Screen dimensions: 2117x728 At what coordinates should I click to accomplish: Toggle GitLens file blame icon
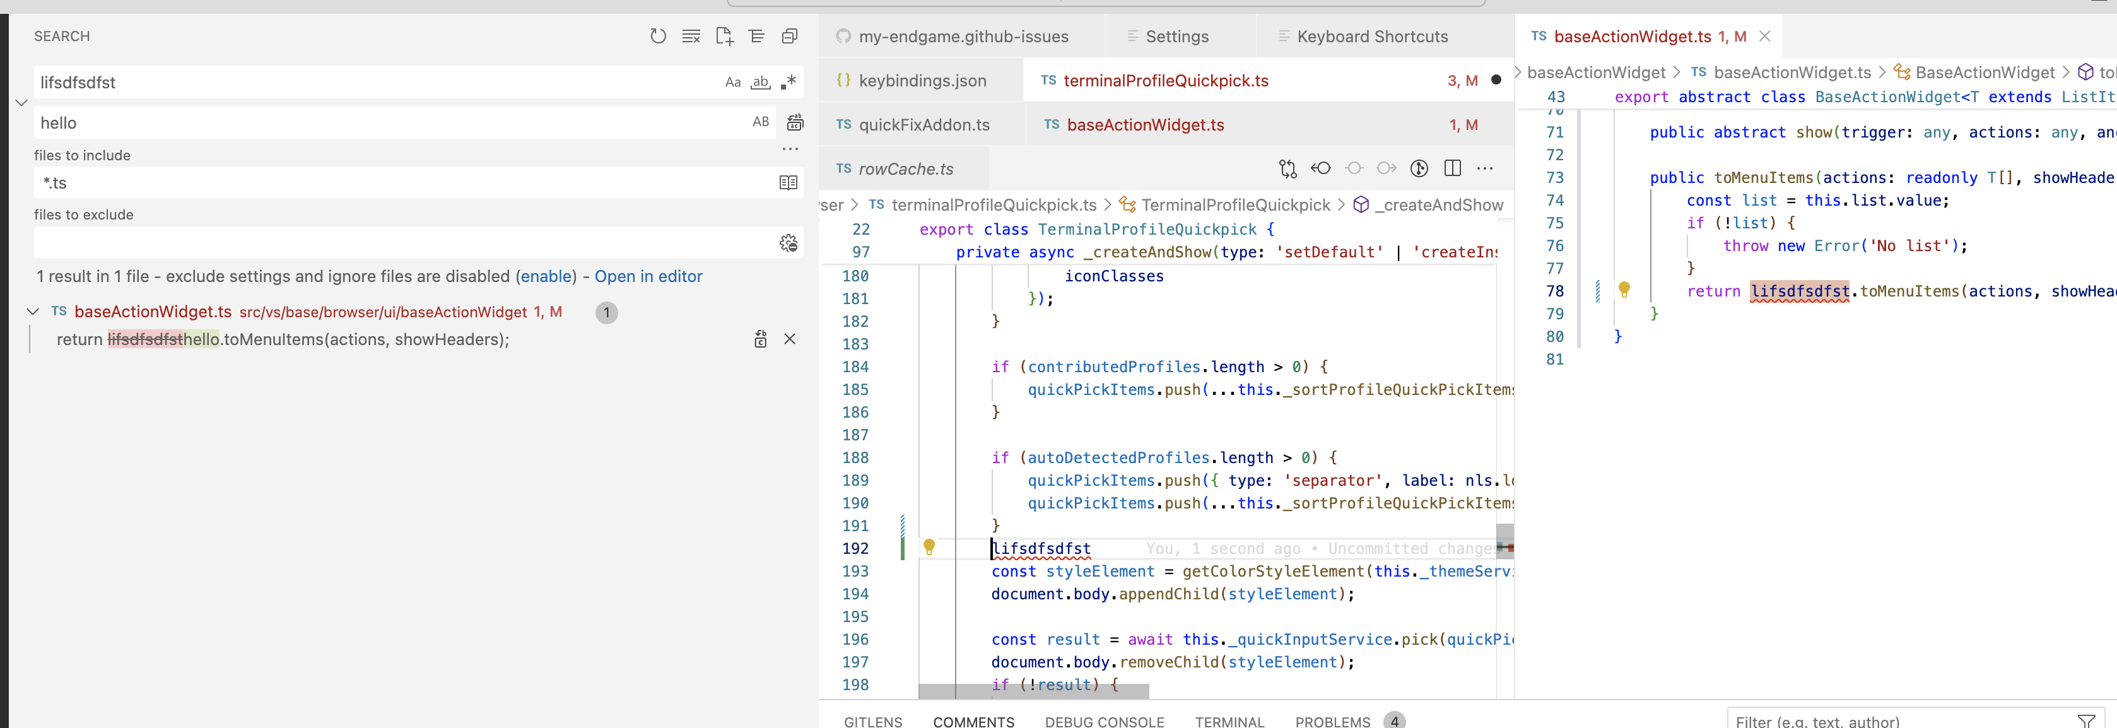(1419, 168)
